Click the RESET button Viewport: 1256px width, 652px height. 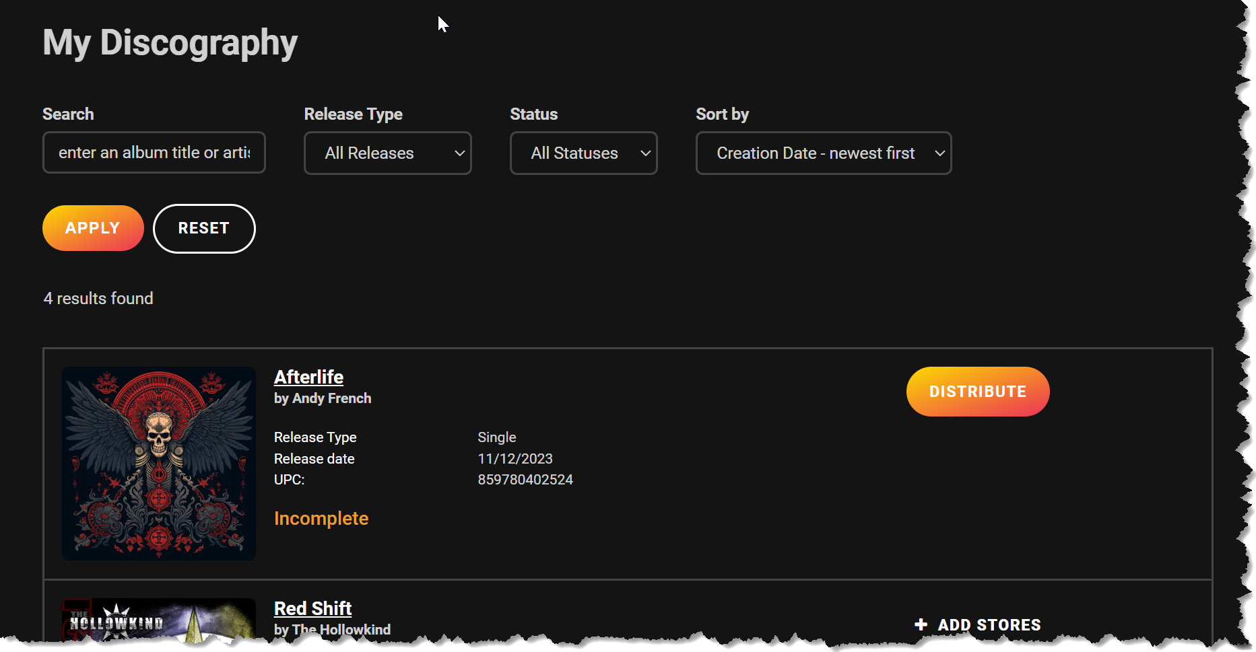coord(204,229)
